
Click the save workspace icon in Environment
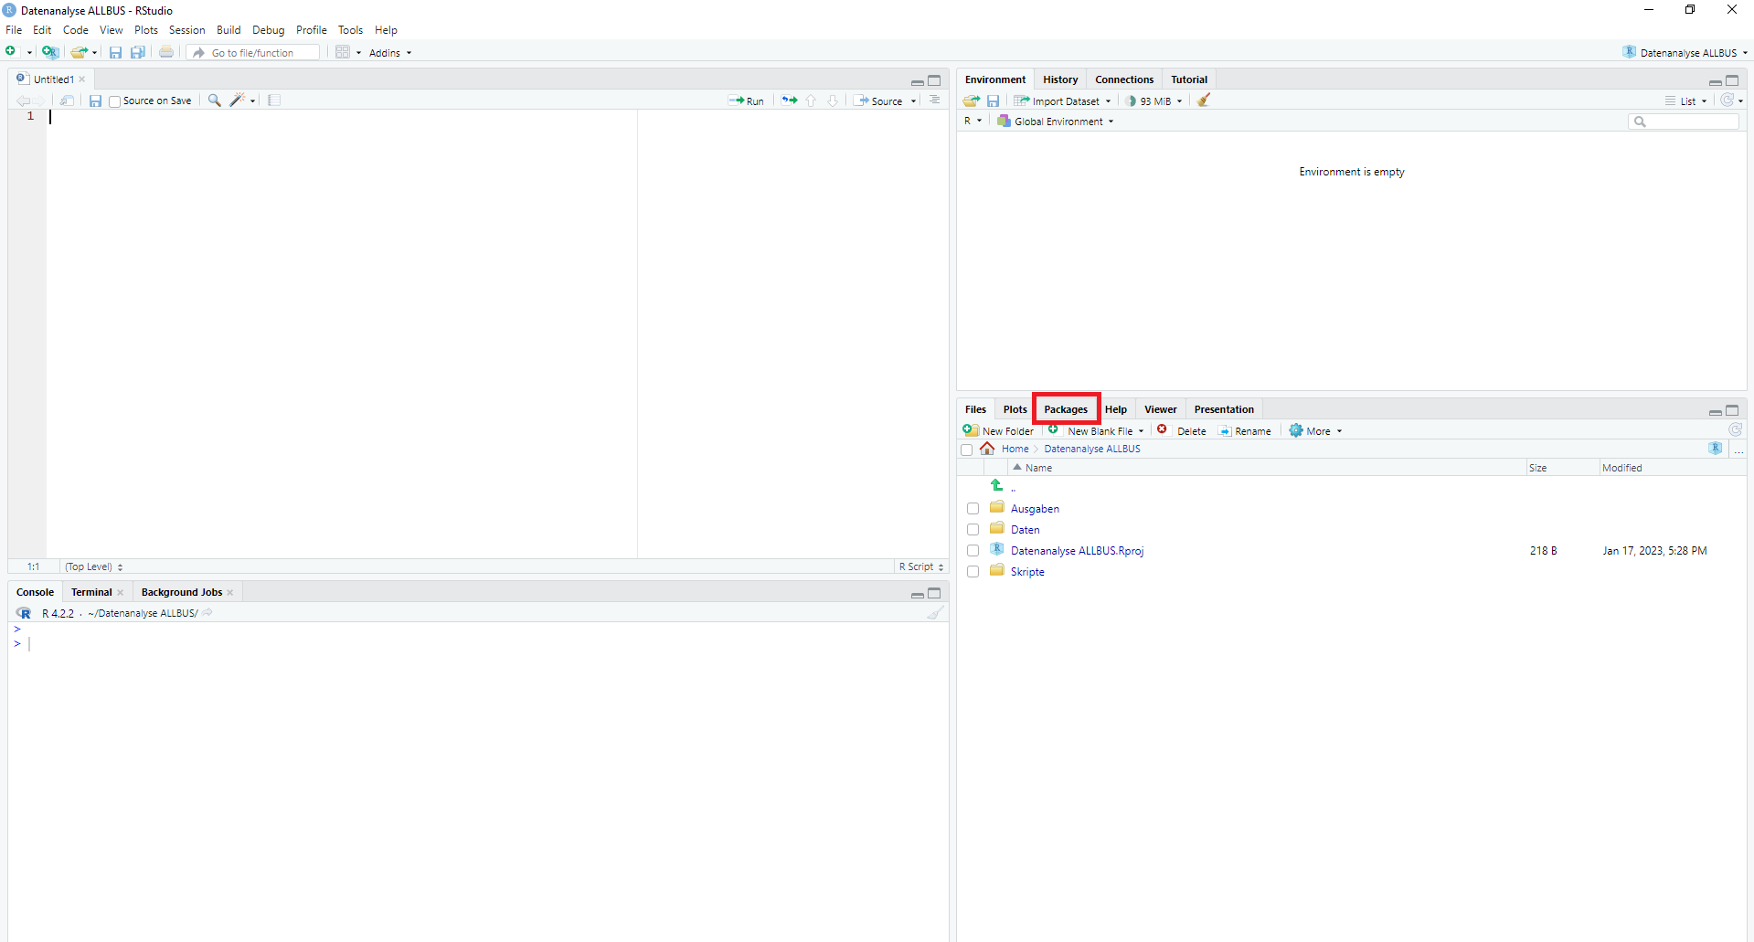pos(993,101)
